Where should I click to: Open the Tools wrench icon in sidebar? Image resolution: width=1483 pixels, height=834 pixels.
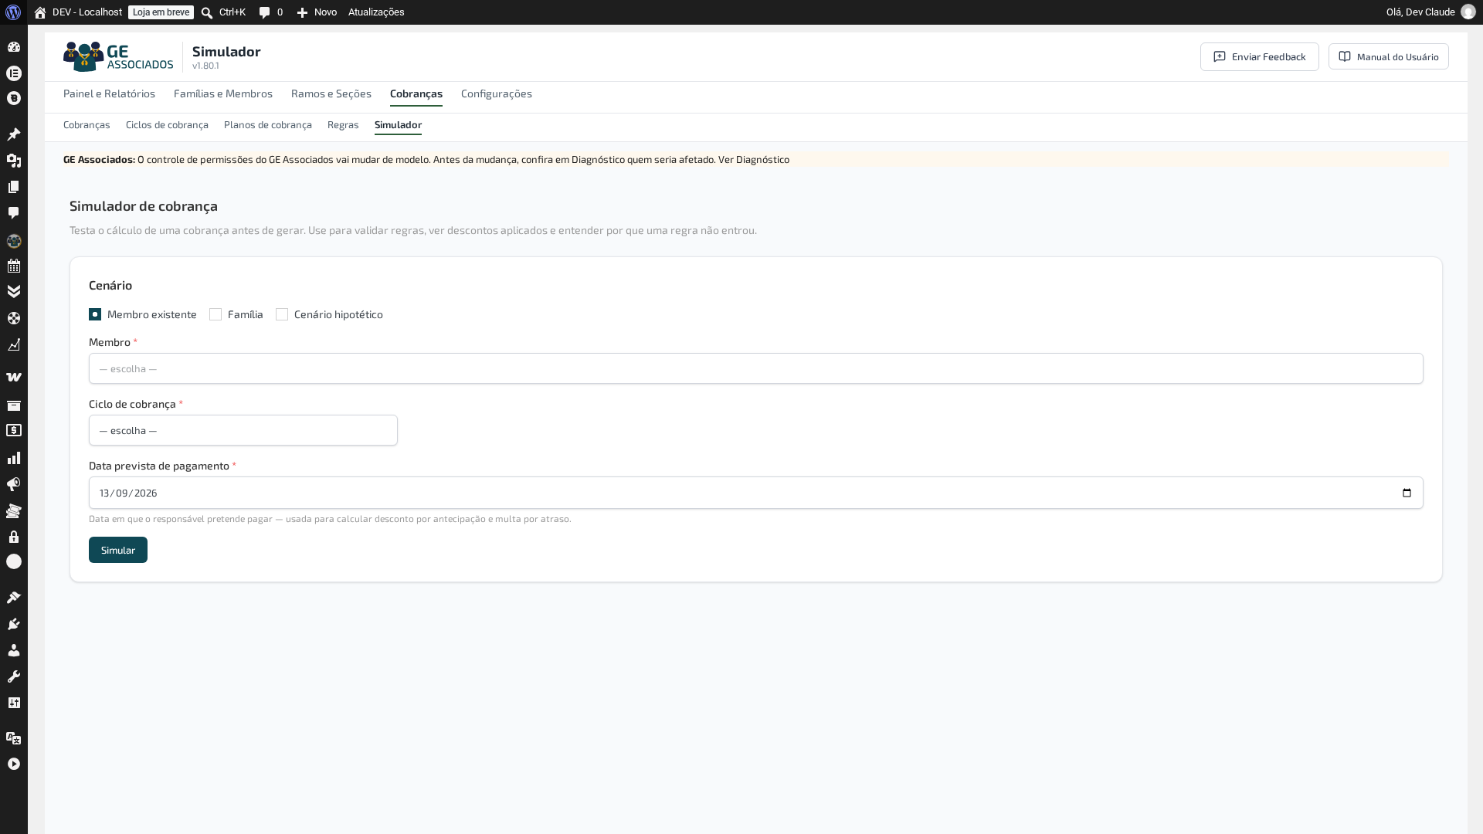coord(14,676)
